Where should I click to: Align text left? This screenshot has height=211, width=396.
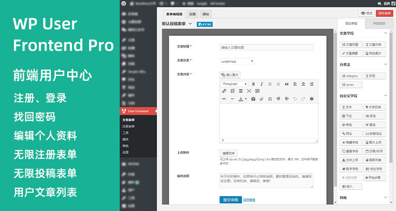click(x=295, y=84)
